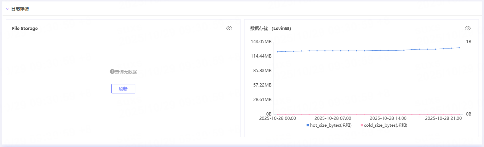This screenshot has width=484, height=147.
Task: Click the info icon beside 查询无数据
Action: 112,72
